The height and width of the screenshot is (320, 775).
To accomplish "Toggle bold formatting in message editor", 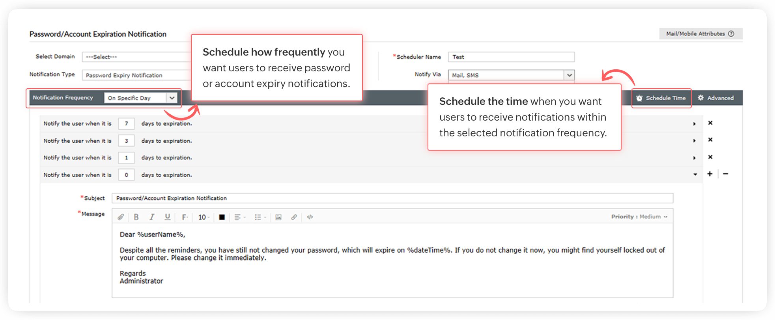I will click(x=136, y=217).
